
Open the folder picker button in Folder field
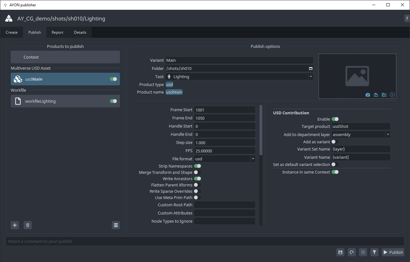pos(311,68)
